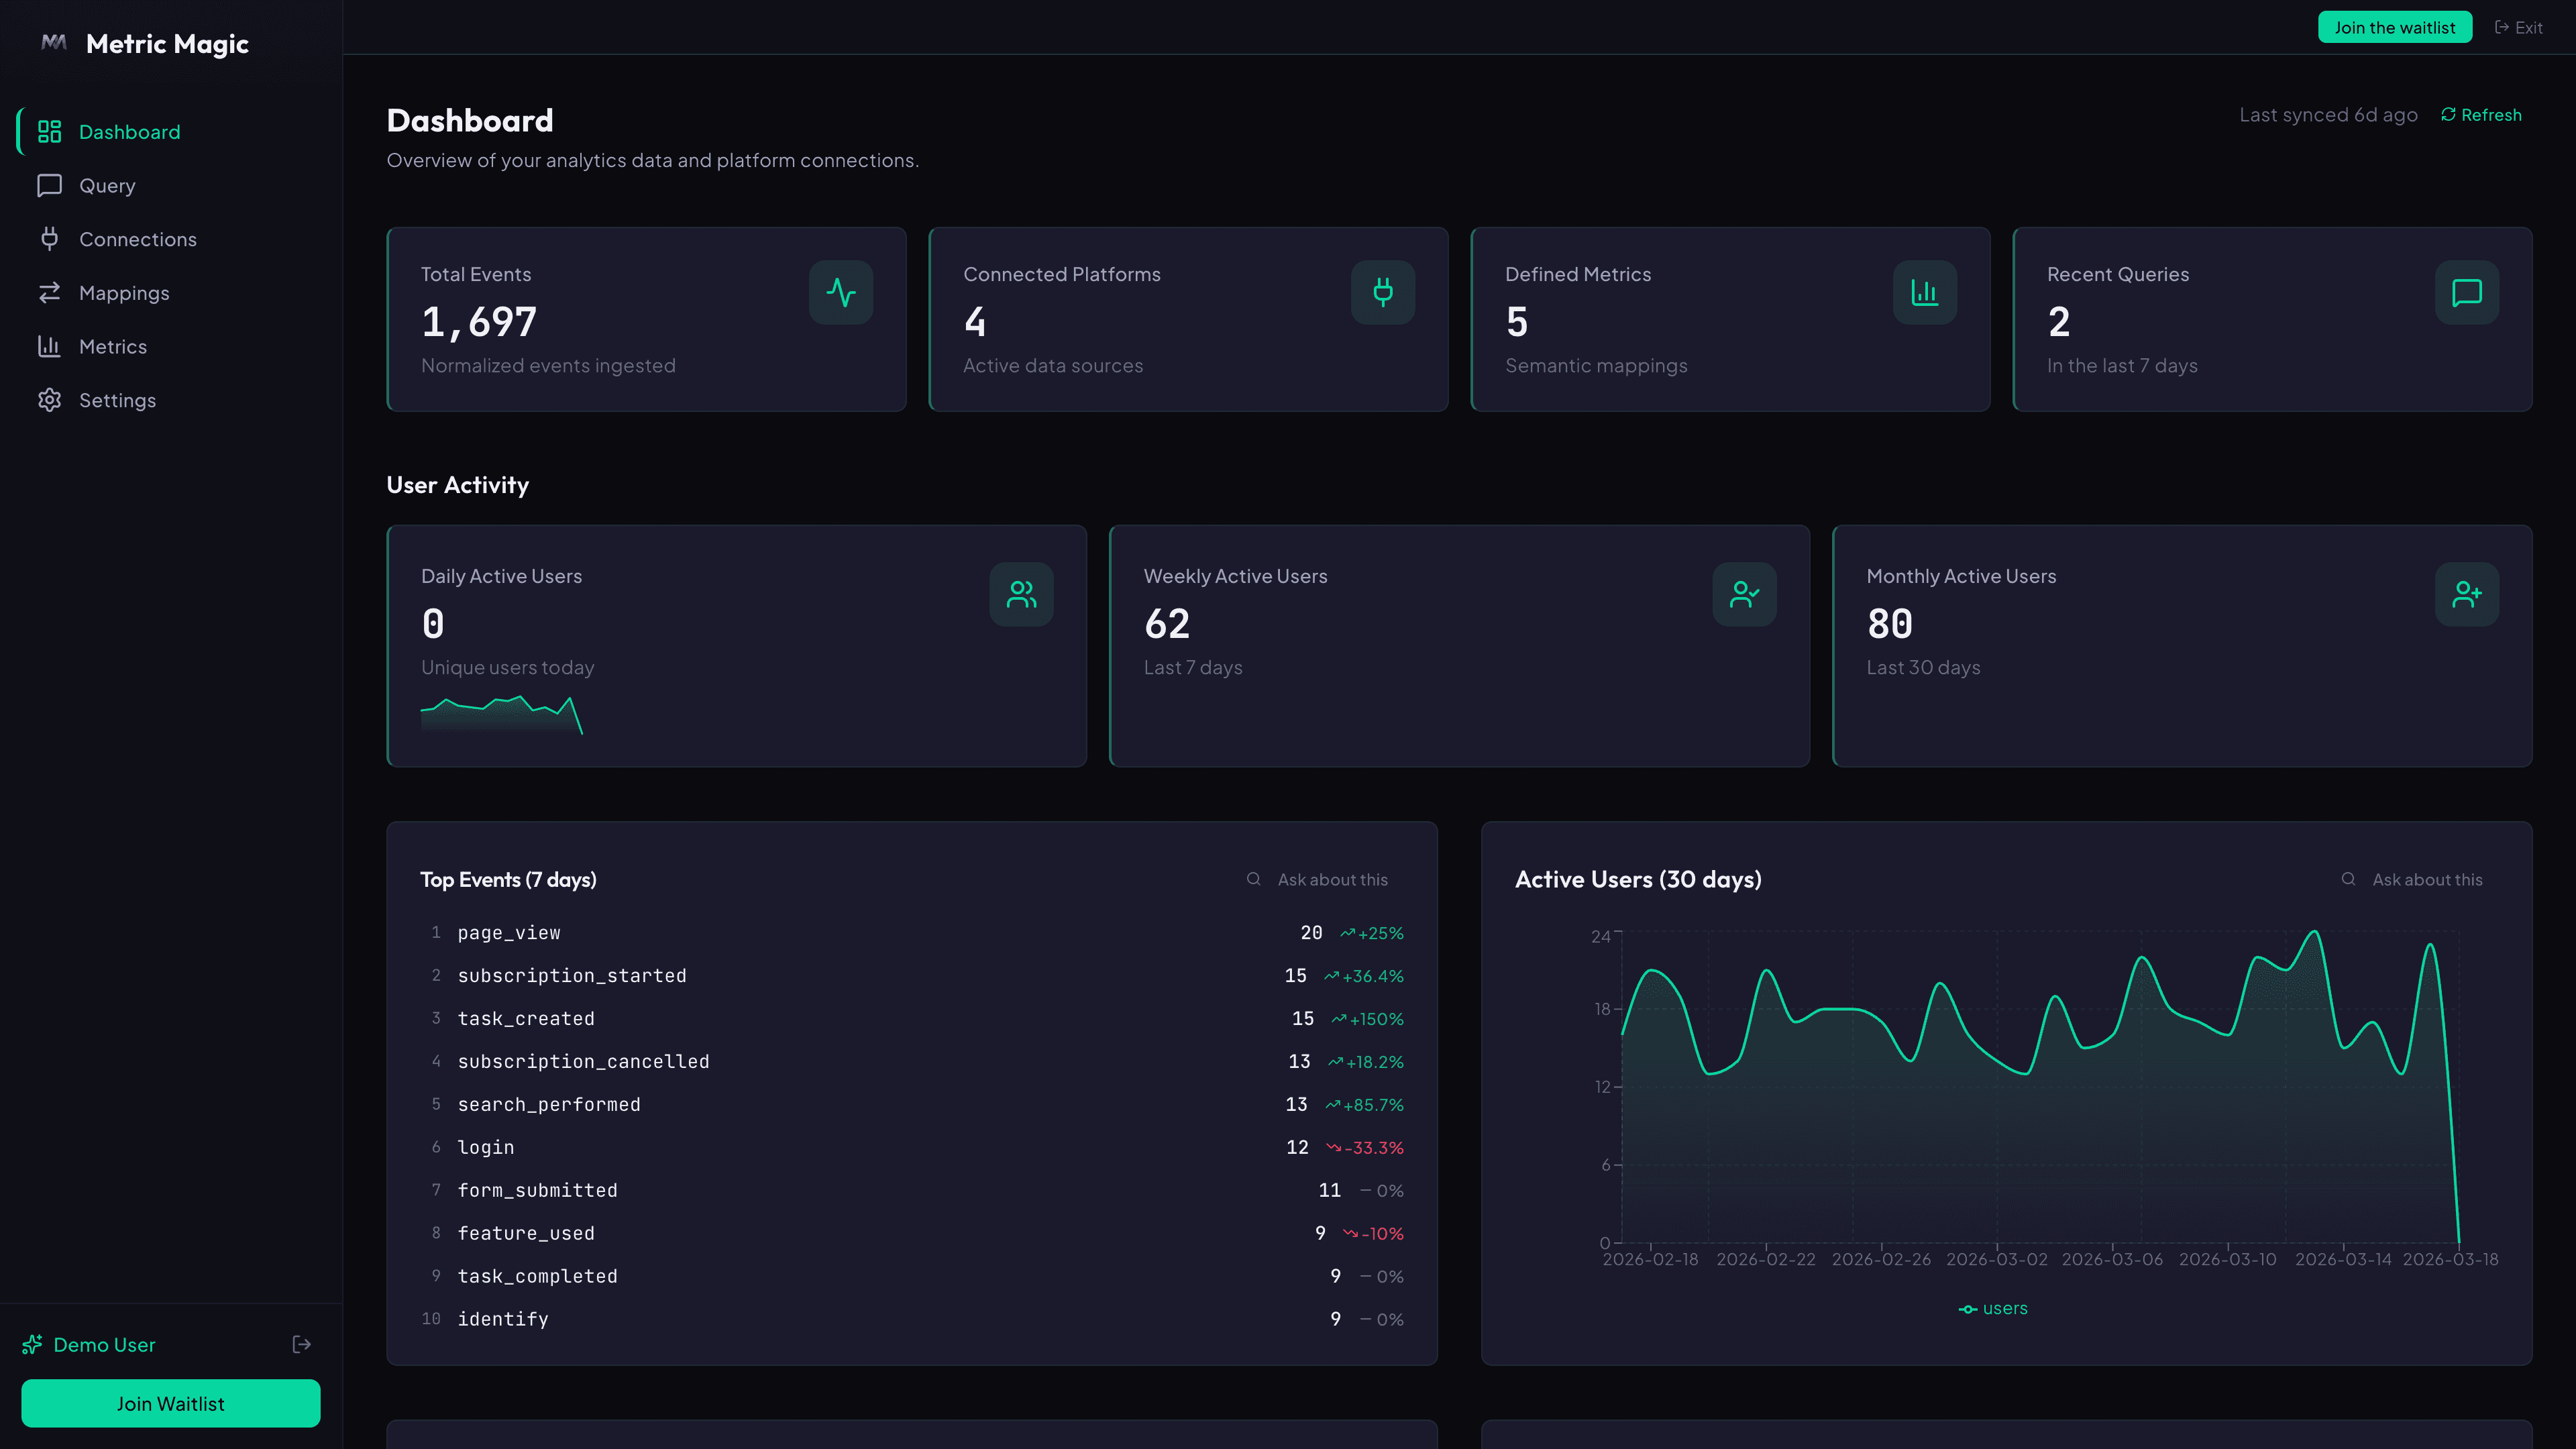Open Settings via the gear icon
The height and width of the screenshot is (1449, 2576).
50,399
